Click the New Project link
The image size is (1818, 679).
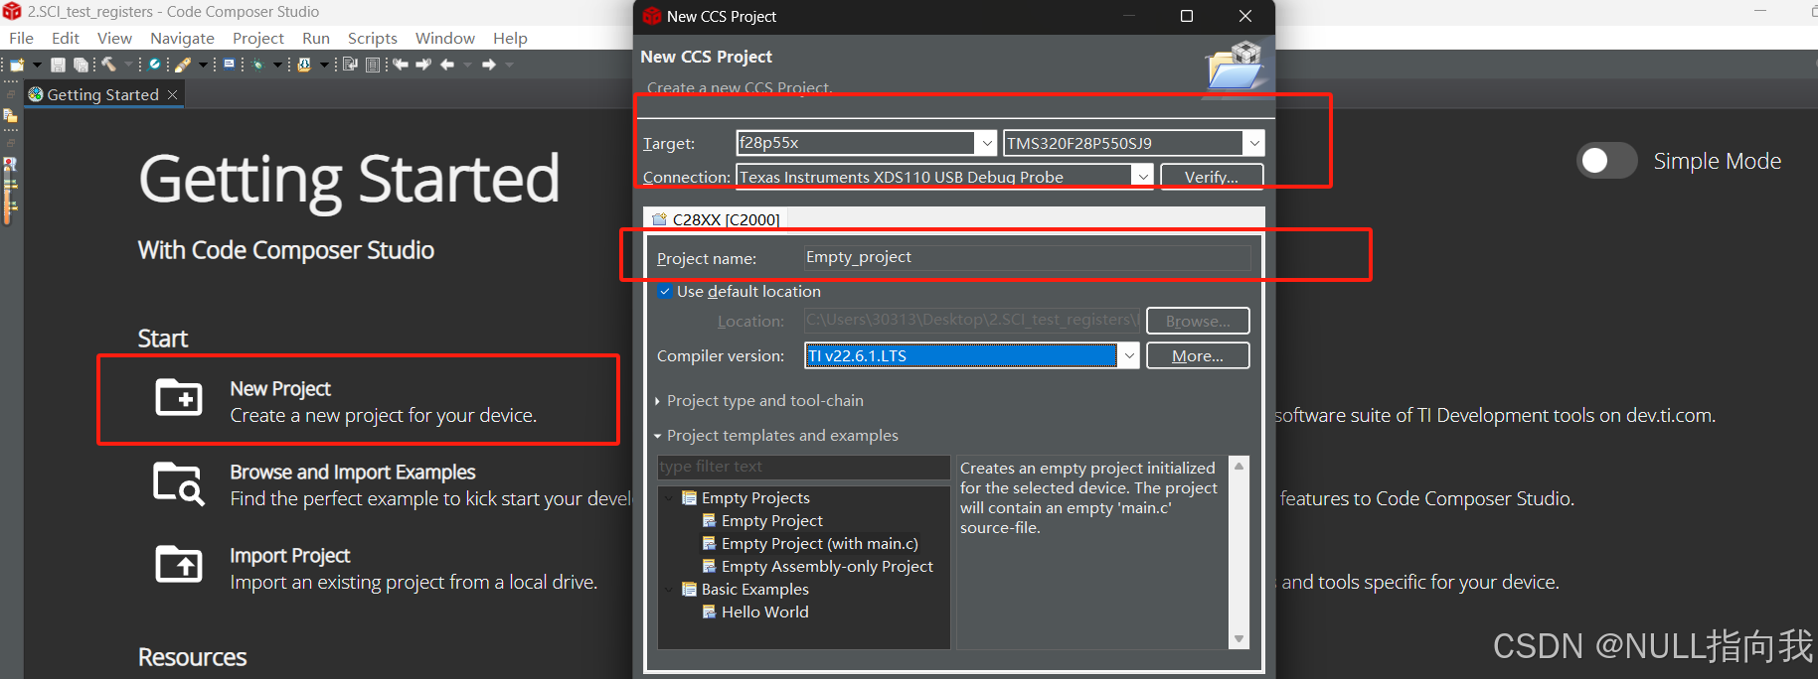(280, 389)
